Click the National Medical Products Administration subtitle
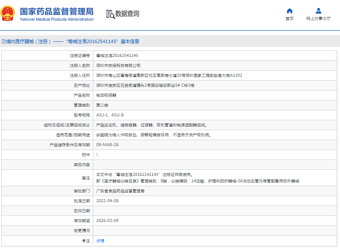The image size is (340, 250). coord(57,19)
